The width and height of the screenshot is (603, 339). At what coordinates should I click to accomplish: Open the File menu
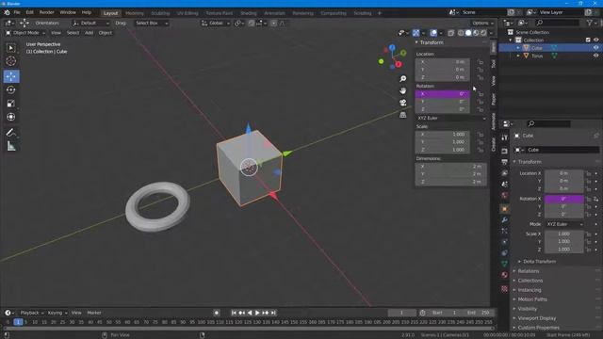17,12
